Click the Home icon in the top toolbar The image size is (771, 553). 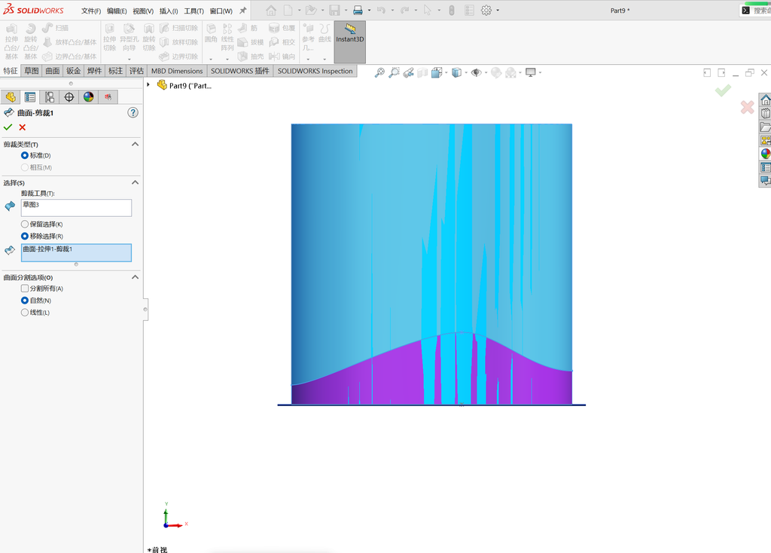tap(271, 11)
